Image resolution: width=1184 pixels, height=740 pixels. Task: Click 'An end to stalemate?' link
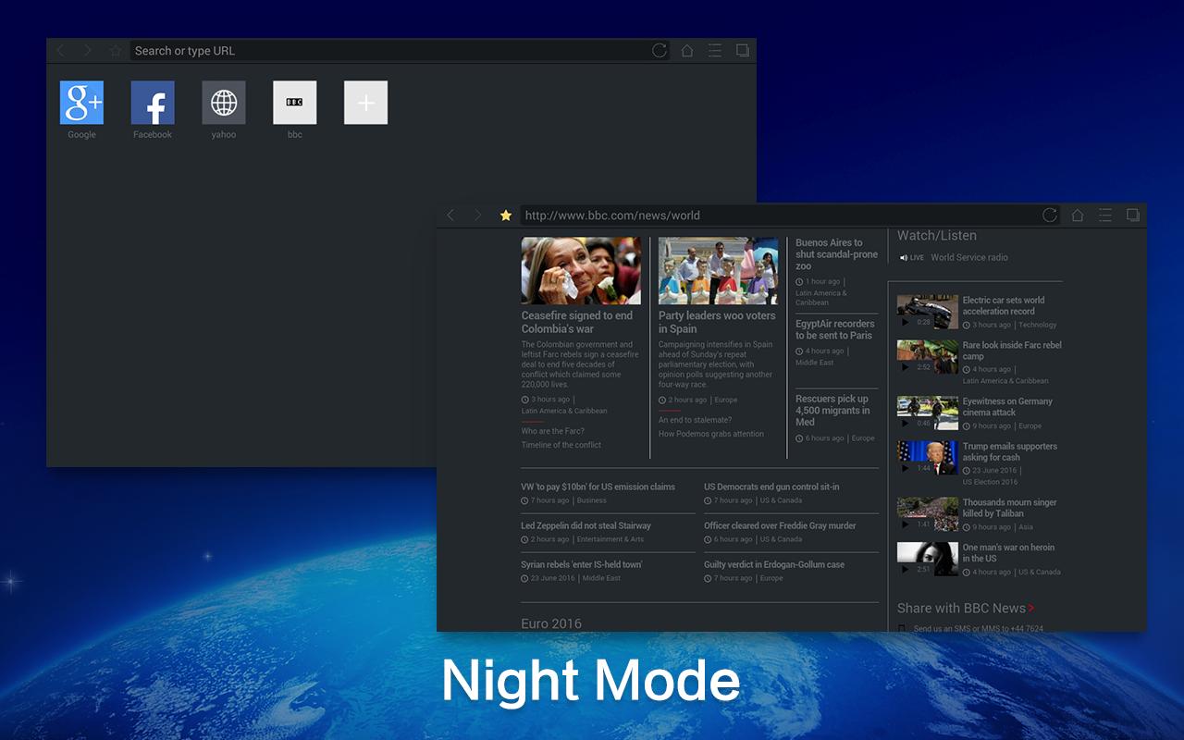695,420
